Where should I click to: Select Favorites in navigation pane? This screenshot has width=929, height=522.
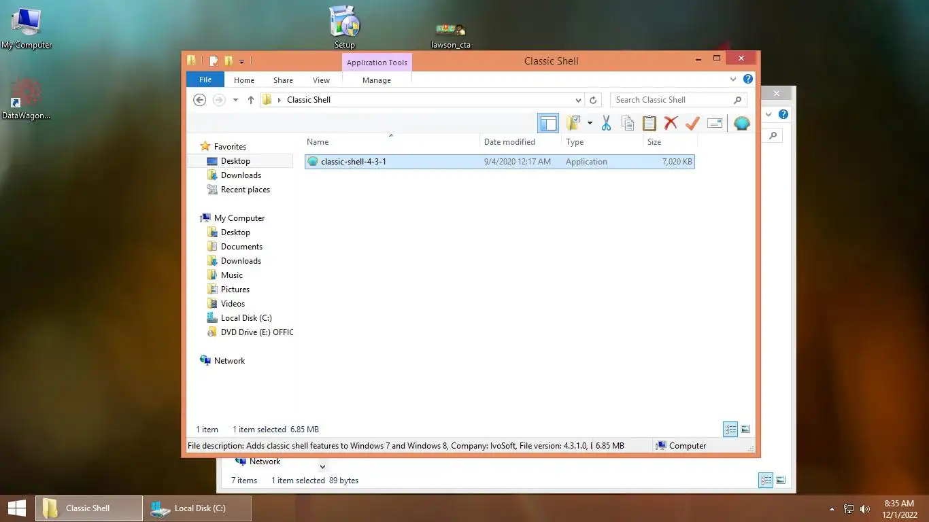coord(230,147)
